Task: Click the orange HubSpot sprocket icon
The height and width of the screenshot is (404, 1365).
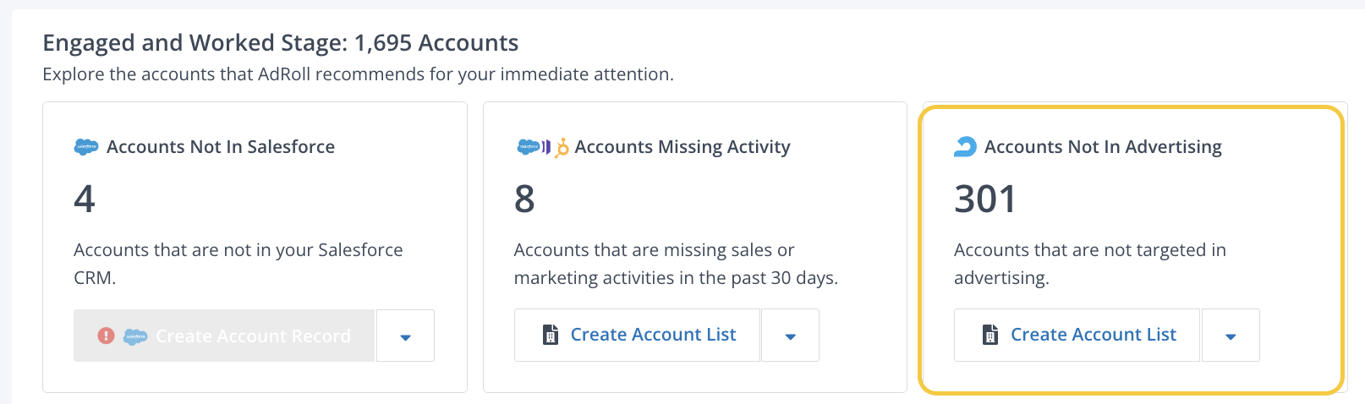Action: pos(562,148)
